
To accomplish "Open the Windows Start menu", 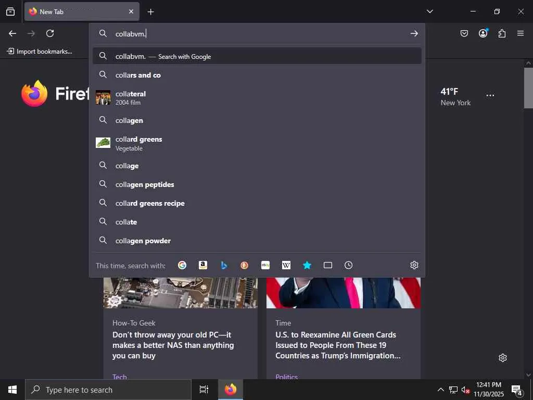I will pyautogui.click(x=12, y=390).
